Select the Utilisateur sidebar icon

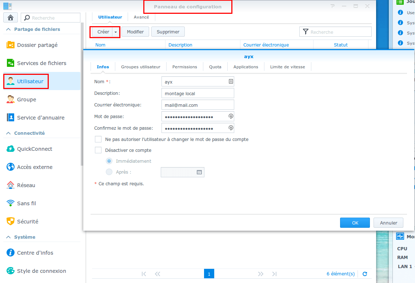[x=10, y=81]
